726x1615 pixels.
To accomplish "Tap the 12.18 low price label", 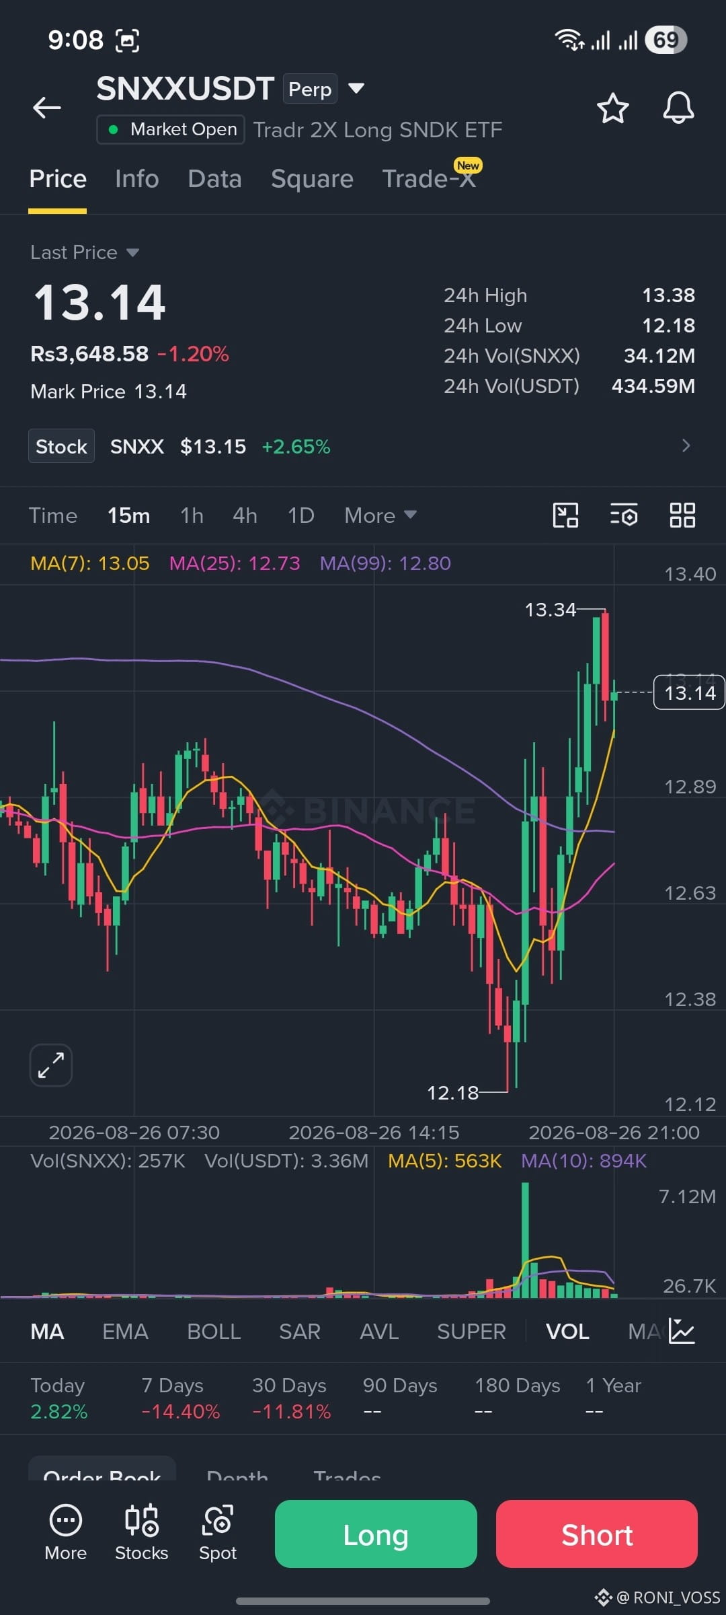I will tap(453, 1093).
